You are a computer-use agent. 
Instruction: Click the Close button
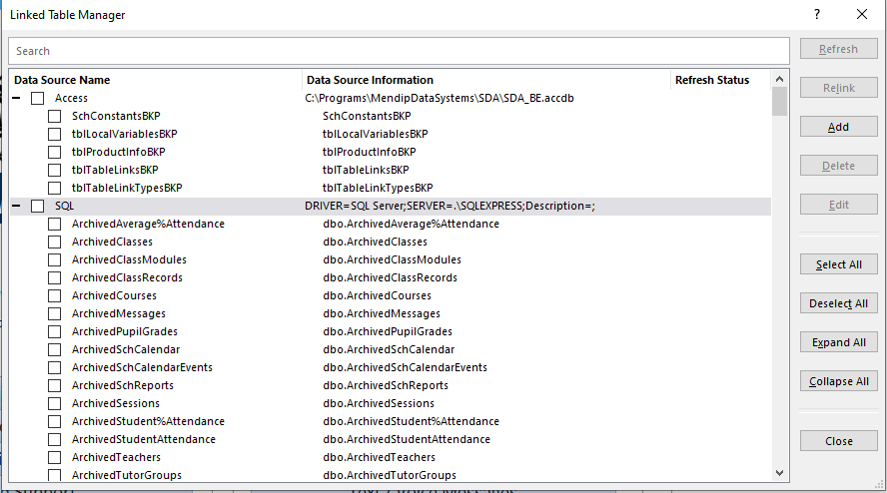pos(838,441)
